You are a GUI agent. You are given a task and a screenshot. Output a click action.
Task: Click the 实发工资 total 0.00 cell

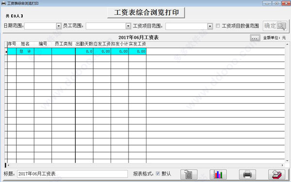coord(137,51)
